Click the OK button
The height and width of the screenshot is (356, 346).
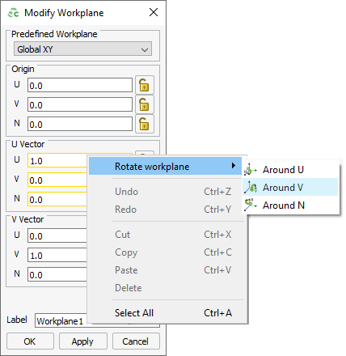tap(30, 341)
